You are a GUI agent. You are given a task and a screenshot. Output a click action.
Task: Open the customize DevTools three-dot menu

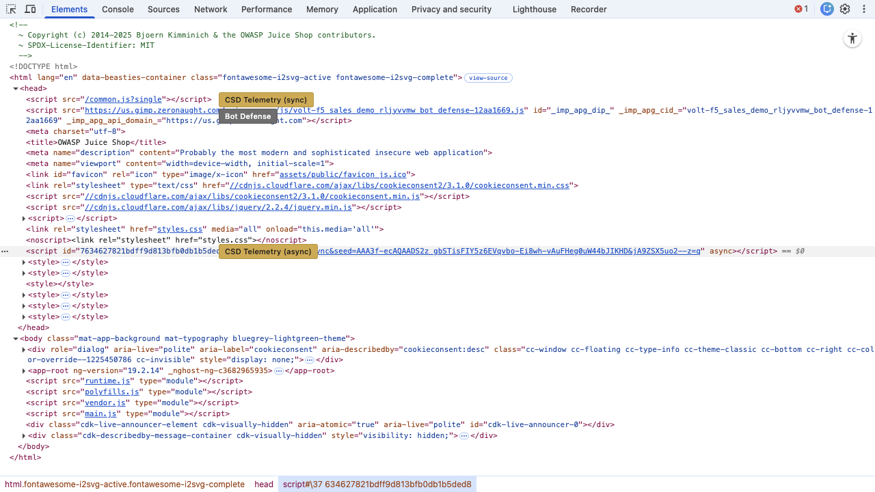click(x=864, y=10)
